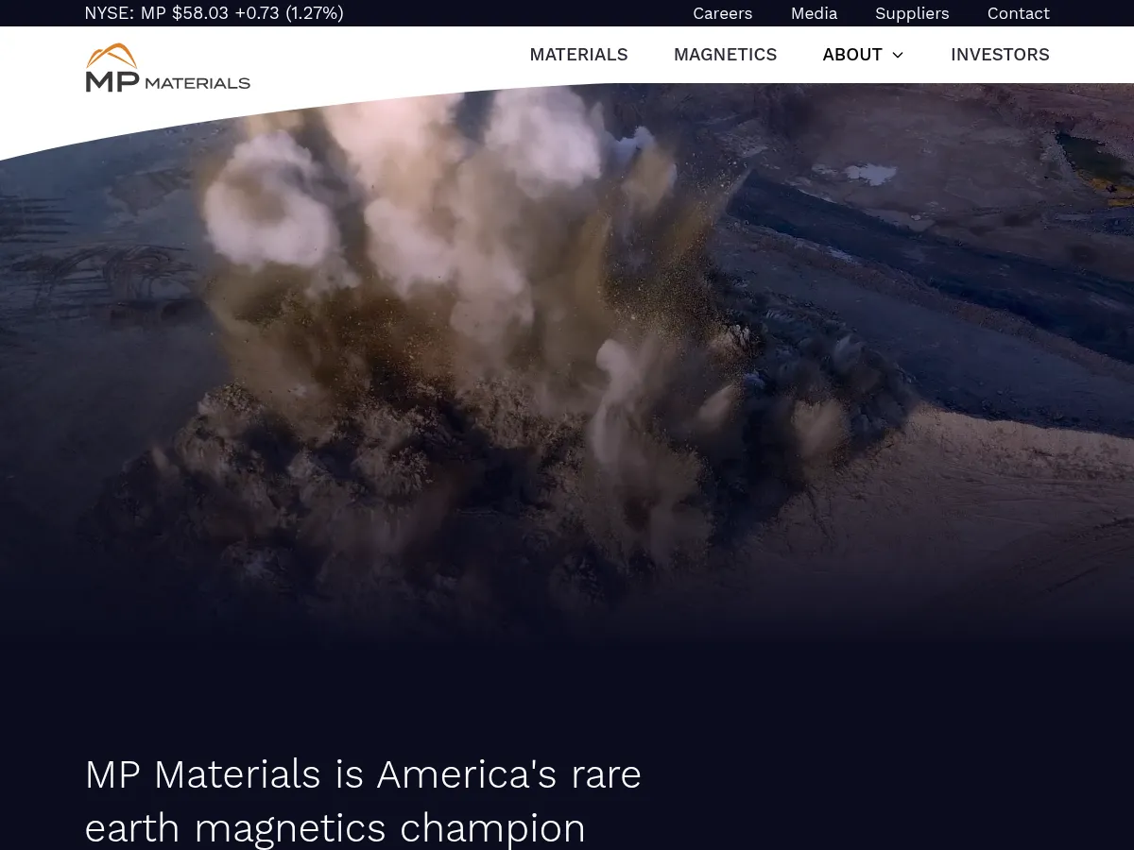The height and width of the screenshot is (850, 1134).
Task: Visit the Media page
Action: coord(814,13)
